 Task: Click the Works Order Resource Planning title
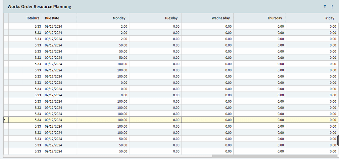(x=39, y=7)
